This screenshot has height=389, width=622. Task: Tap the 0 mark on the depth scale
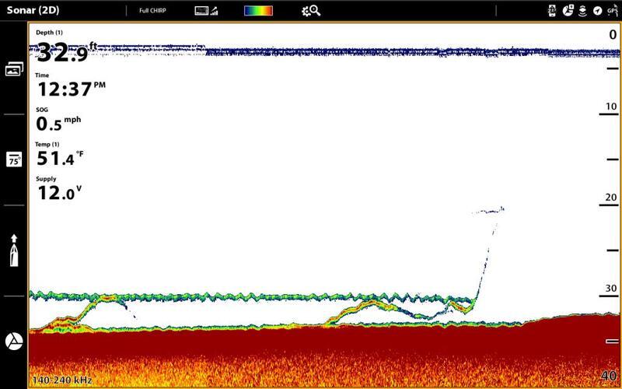(x=613, y=34)
